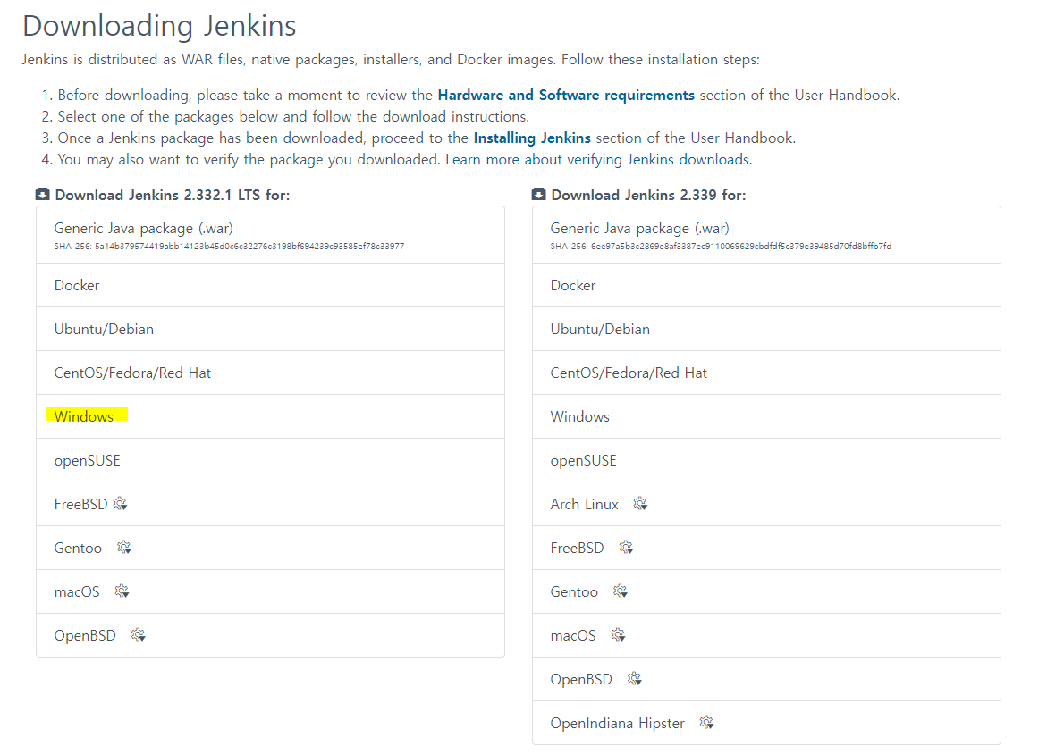The image size is (1047, 755).
Task: Select openSUSE under Jenkins 2.332.1 LTS
Action: coord(270,461)
